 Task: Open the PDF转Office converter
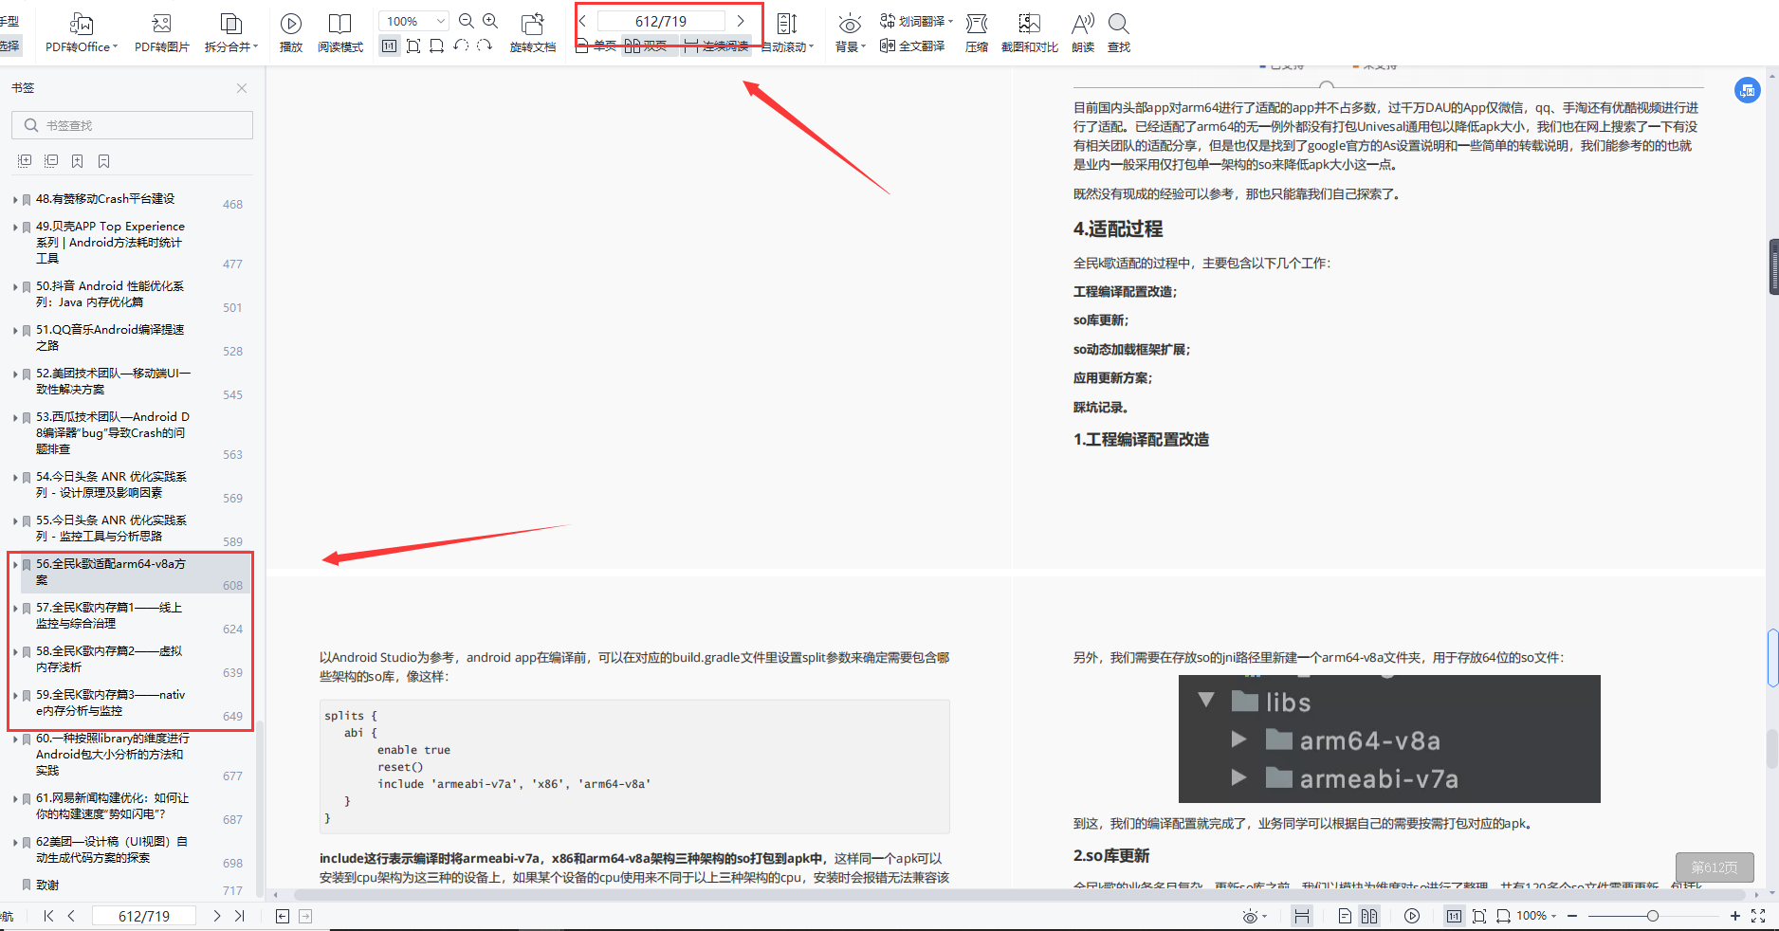pos(82,32)
